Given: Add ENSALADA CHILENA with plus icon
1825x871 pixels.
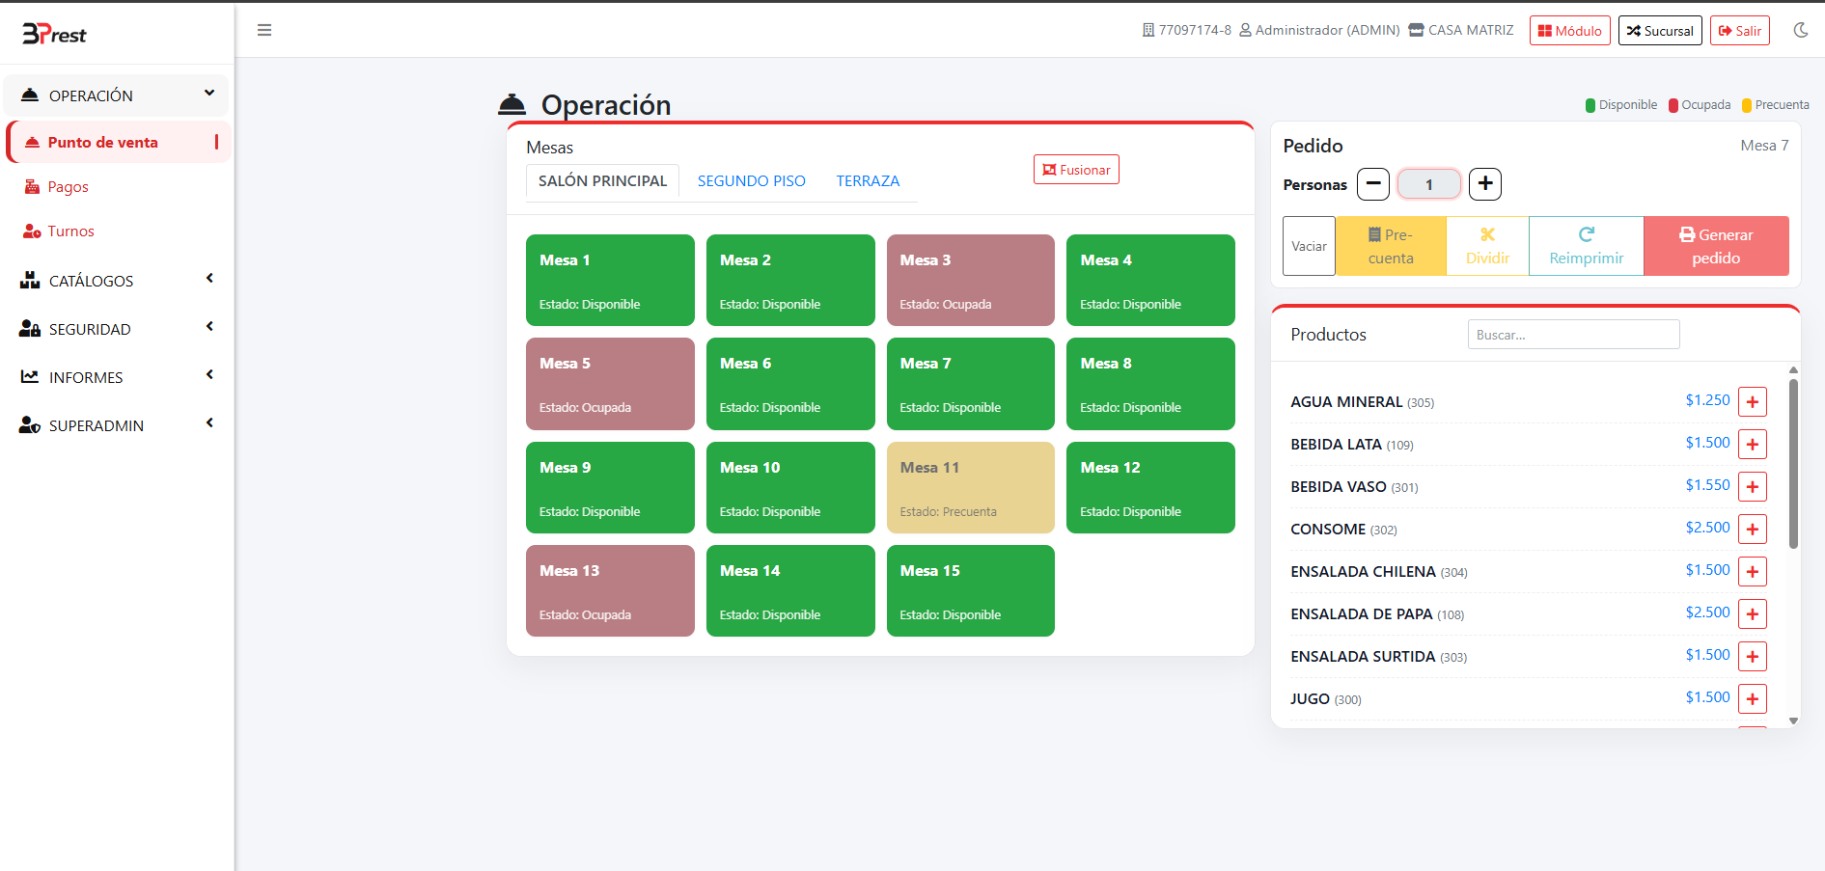Looking at the screenshot, I should pyautogui.click(x=1753, y=572).
